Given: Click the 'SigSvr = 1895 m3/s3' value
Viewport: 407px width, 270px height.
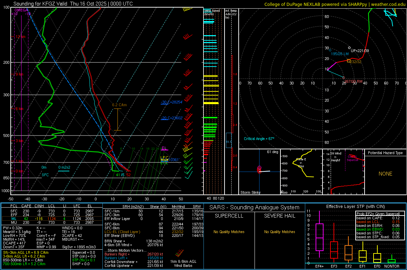Looking at the screenshot, I should (79, 247).
